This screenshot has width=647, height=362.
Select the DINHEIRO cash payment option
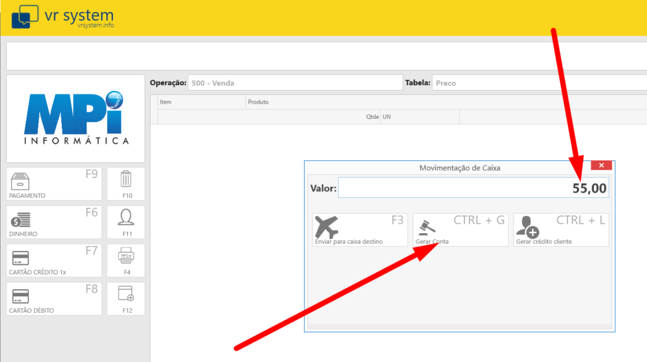click(x=54, y=222)
